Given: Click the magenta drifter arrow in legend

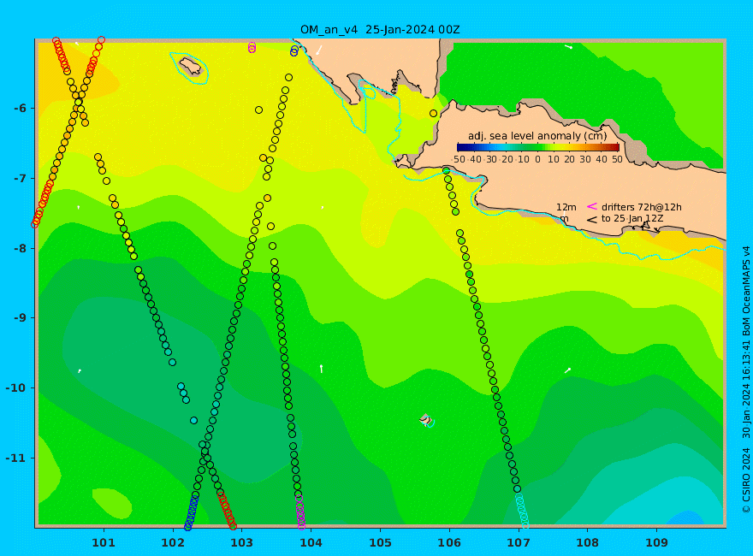Looking at the screenshot, I should pos(591,206).
